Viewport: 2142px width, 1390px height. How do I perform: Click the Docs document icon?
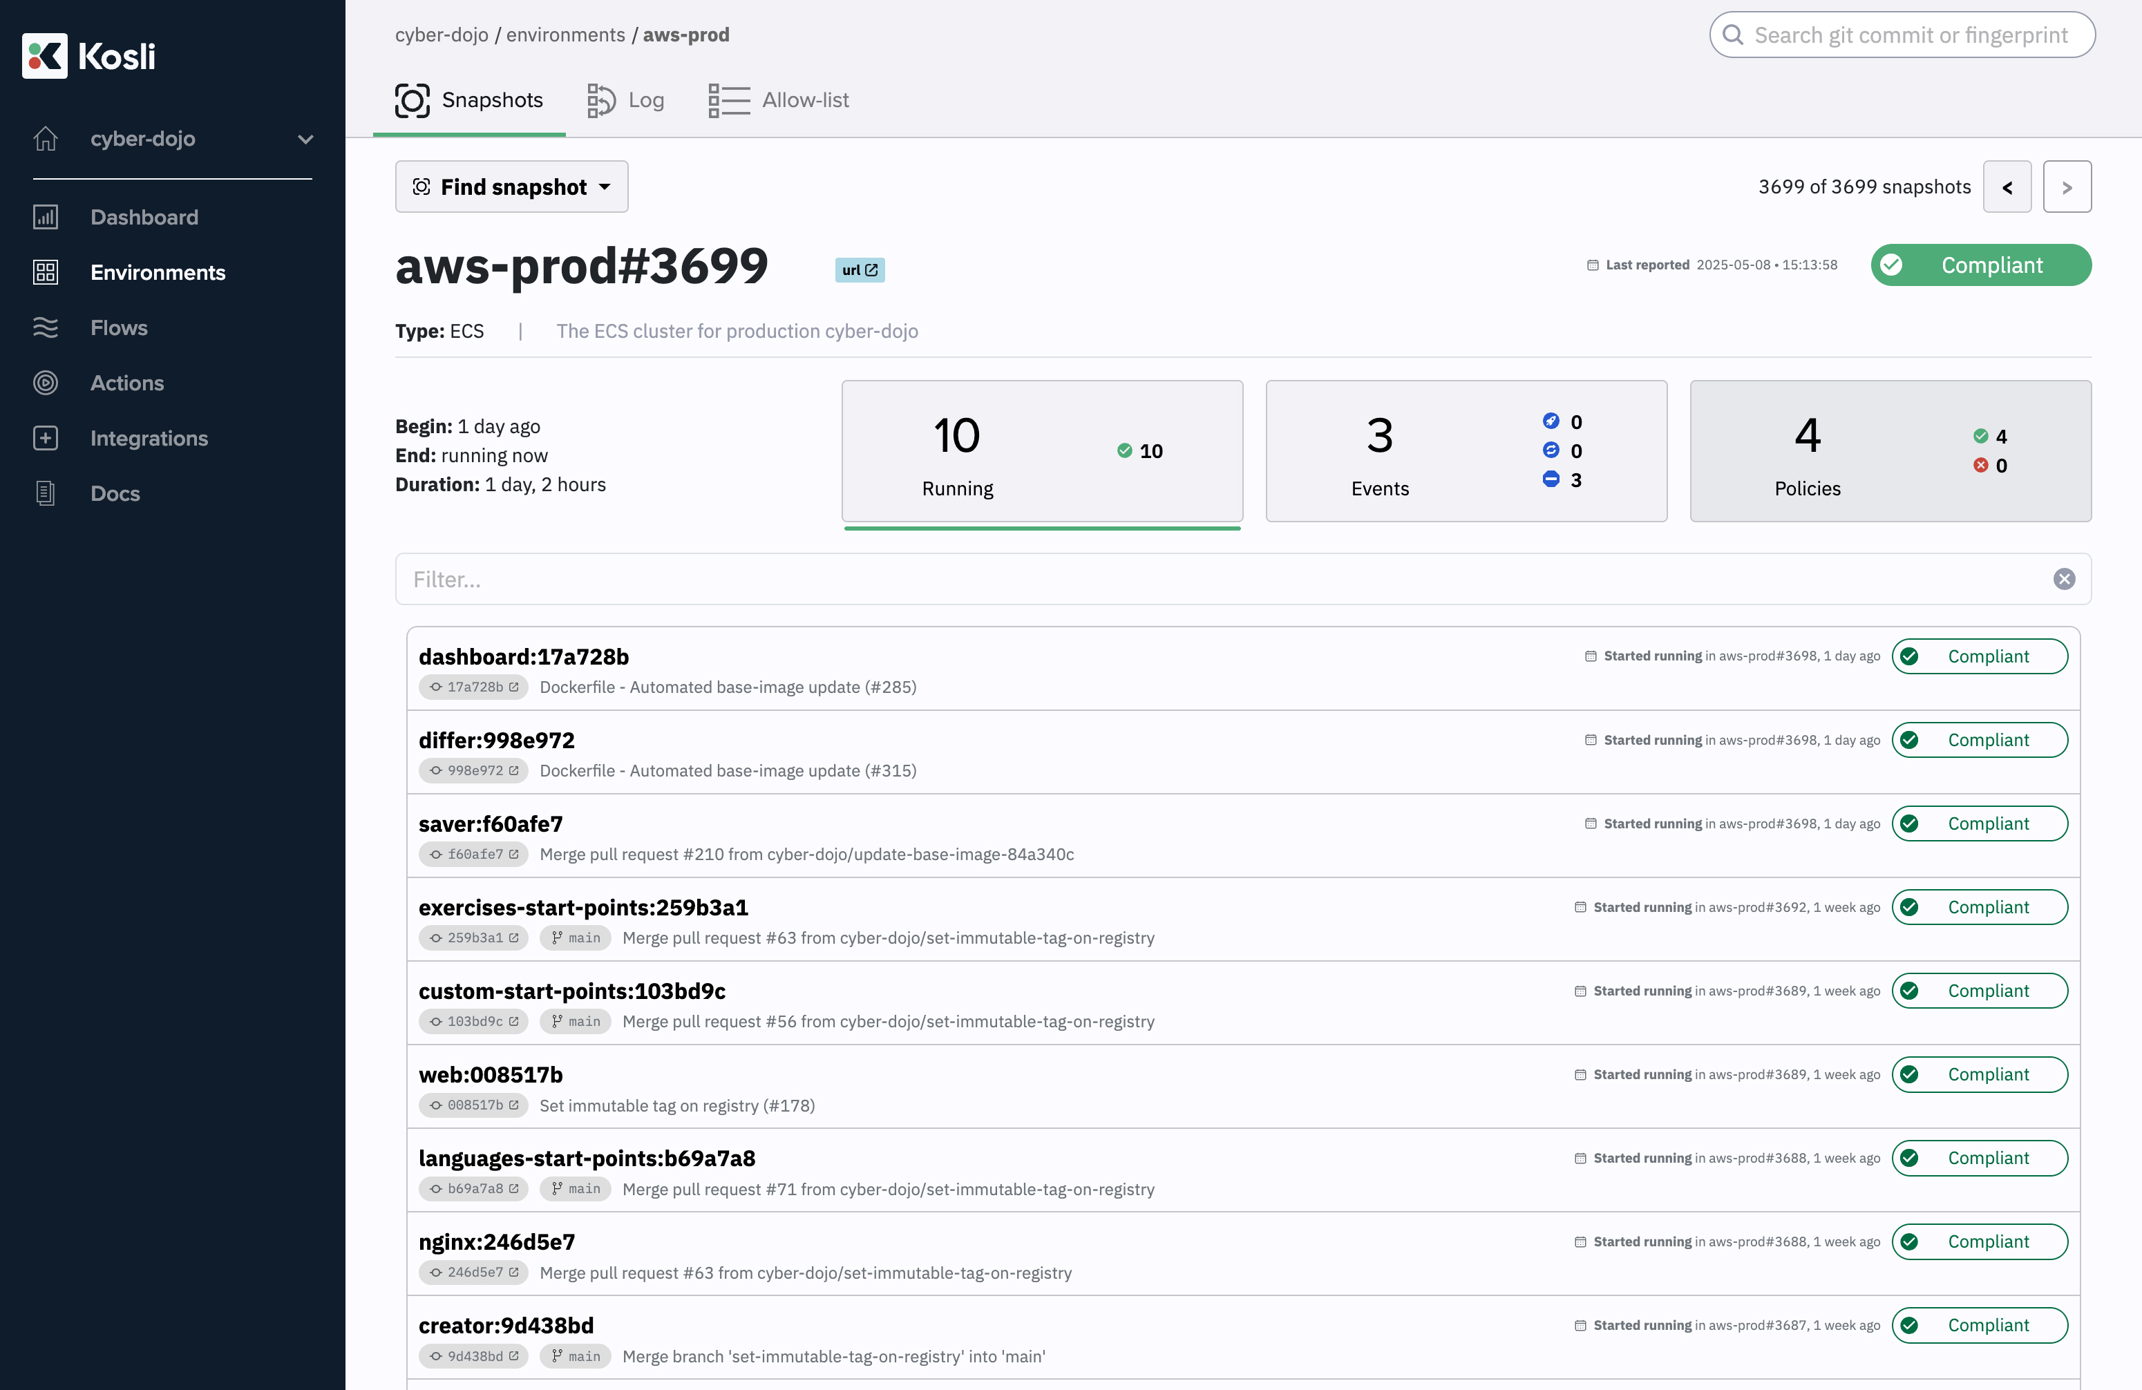45,493
